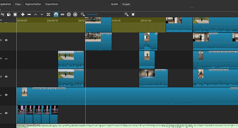Click the Paste clipboard icon

[15, 14]
